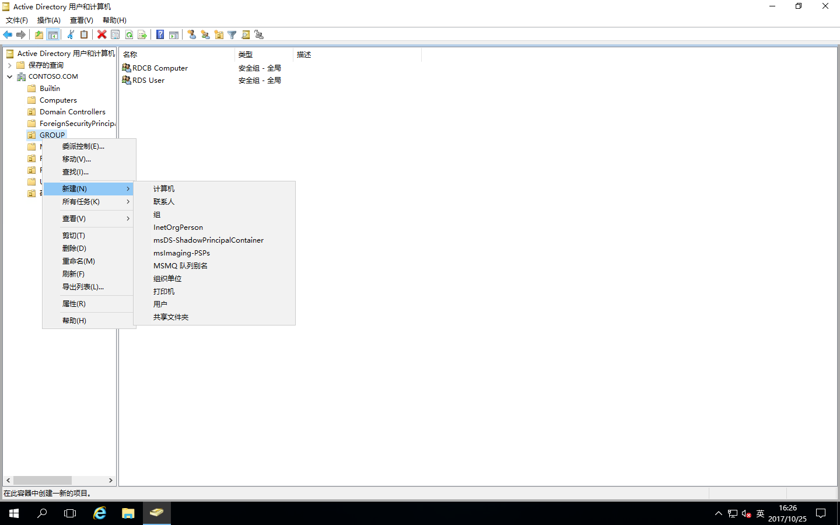Screen dimensions: 840x525
Task: Open Internet Explorer from taskbar
Action: point(100,513)
